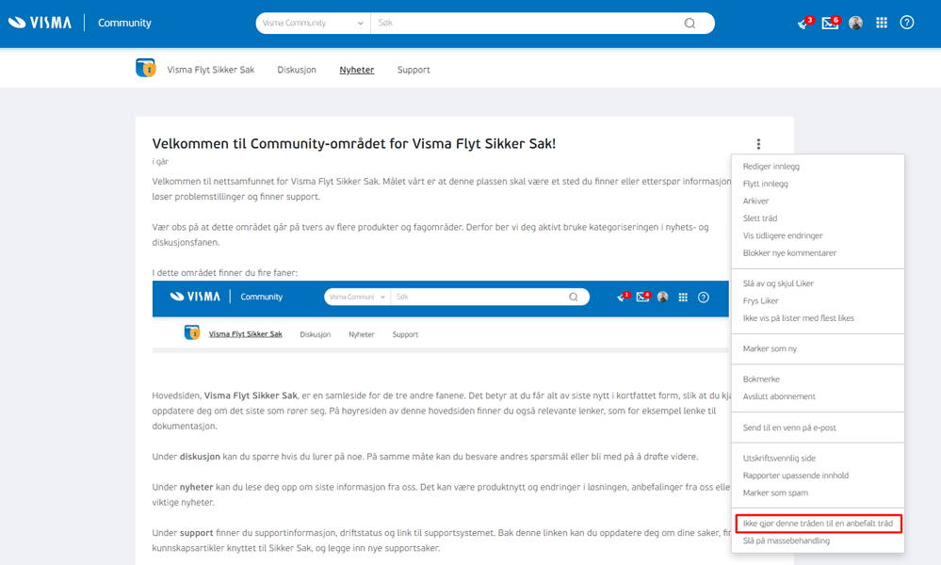
Task: Open the apps grid icon
Action: coord(882,23)
